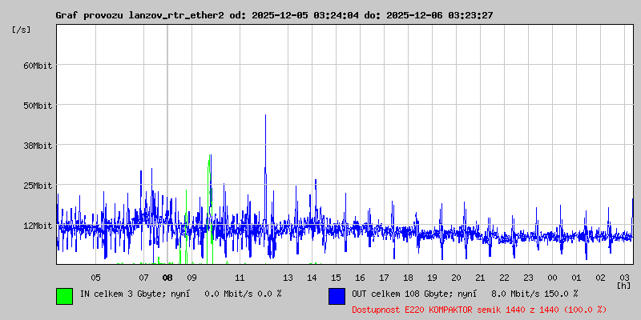Select the 15 hour marker on x-axis
Image resolution: width=641 pixels, height=320 pixels.
(x=336, y=278)
